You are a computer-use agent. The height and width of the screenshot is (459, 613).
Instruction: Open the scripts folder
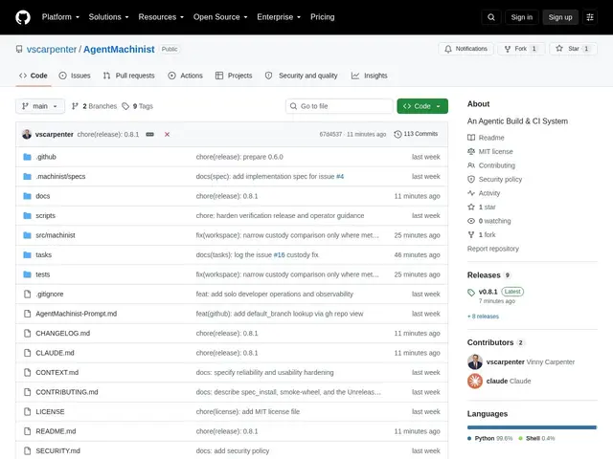pos(45,215)
